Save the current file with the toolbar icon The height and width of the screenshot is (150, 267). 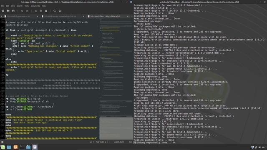tap(13, 11)
